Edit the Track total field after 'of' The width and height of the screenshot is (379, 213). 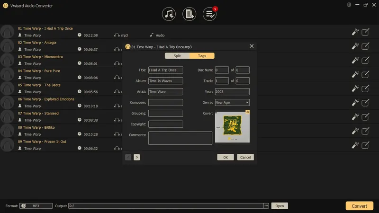243,80
